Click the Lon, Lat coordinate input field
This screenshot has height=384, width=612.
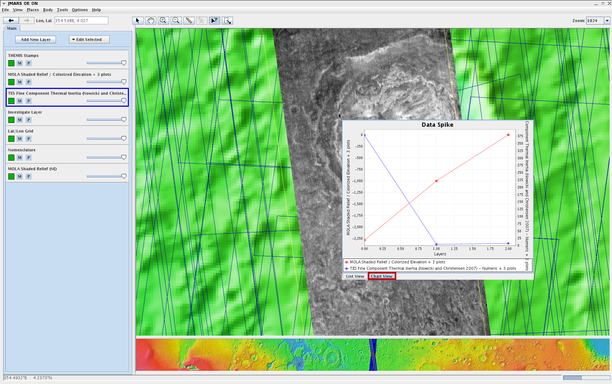tap(81, 21)
